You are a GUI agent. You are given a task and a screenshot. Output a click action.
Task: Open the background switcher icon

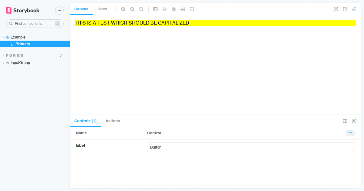pyautogui.click(x=155, y=9)
